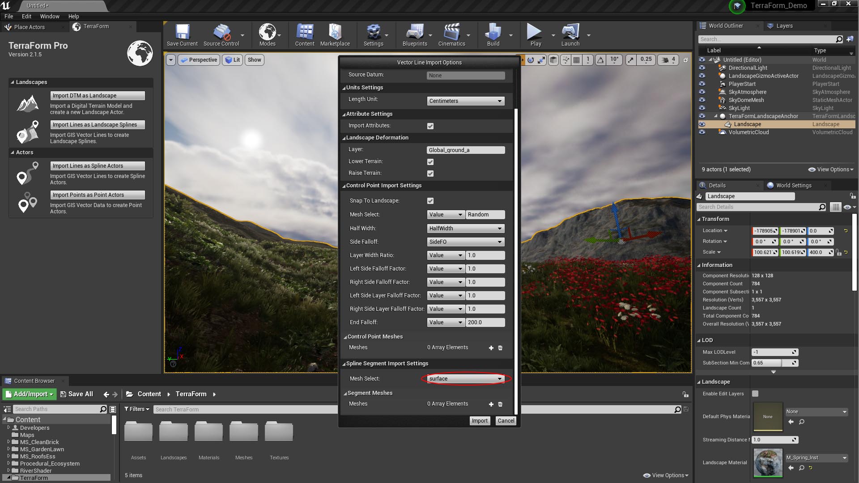Maximize the viewport with corner icon
Screen dimensions: 859x483
[685, 60]
